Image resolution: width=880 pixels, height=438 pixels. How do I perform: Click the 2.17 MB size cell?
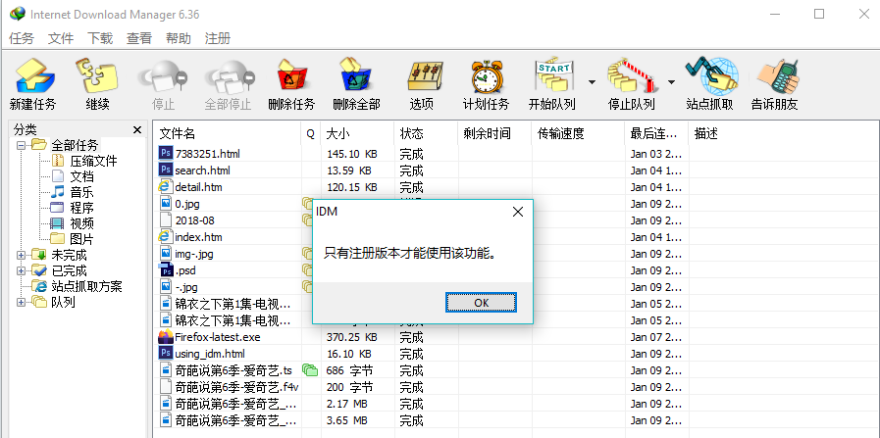tap(347, 404)
